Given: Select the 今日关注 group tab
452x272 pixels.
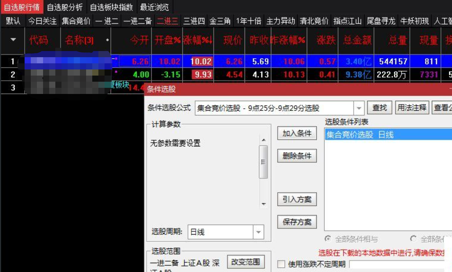Looking at the screenshot, I should tap(42, 21).
